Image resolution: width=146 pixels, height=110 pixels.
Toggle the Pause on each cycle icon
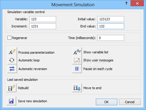pyautogui.click(x=77, y=69)
